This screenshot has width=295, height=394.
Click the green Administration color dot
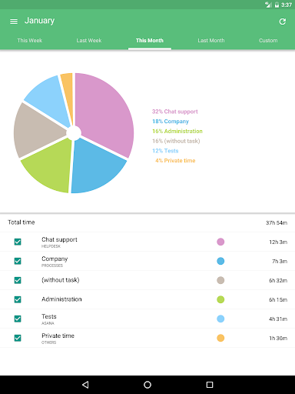coord(220,299)
